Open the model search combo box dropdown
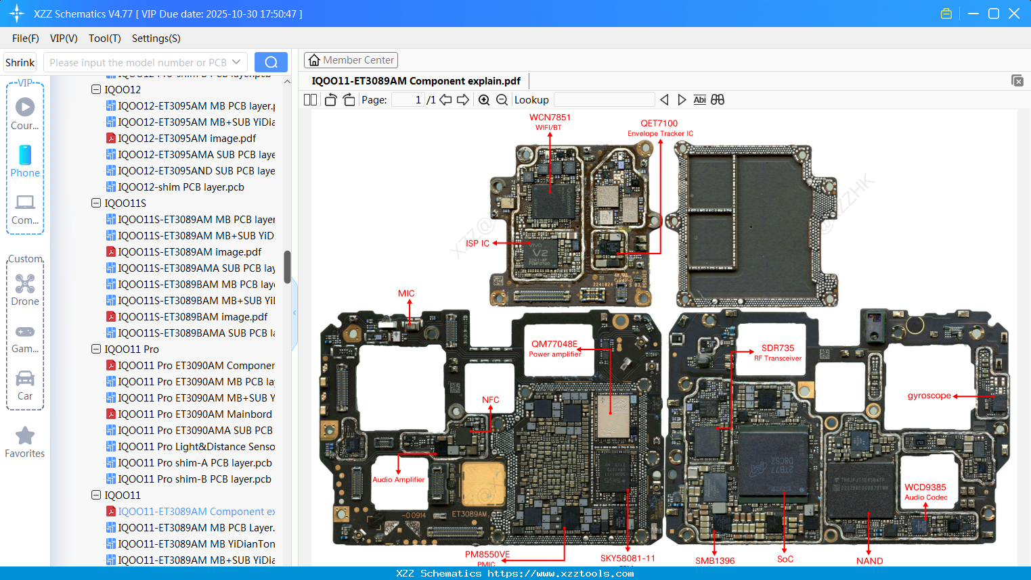1031x580 pixels. point(238,62)
